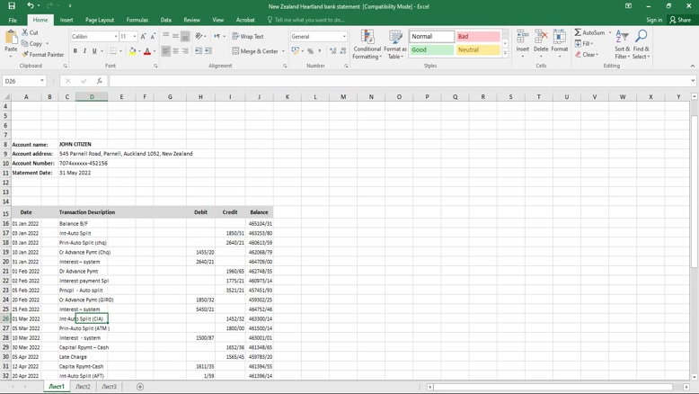Apply the Good cell style
Viewport: 699px width, 394px height.
431,50
